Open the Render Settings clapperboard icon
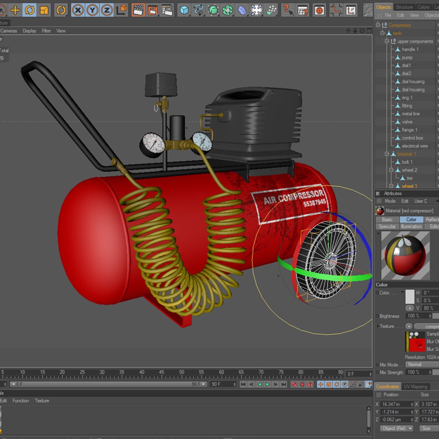439x439 pixels. pyautogui.click(x=167, y=10)
